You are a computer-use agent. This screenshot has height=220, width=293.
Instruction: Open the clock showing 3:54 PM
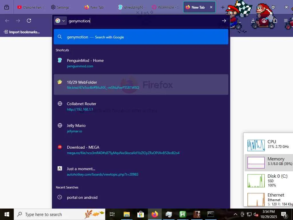268,214
